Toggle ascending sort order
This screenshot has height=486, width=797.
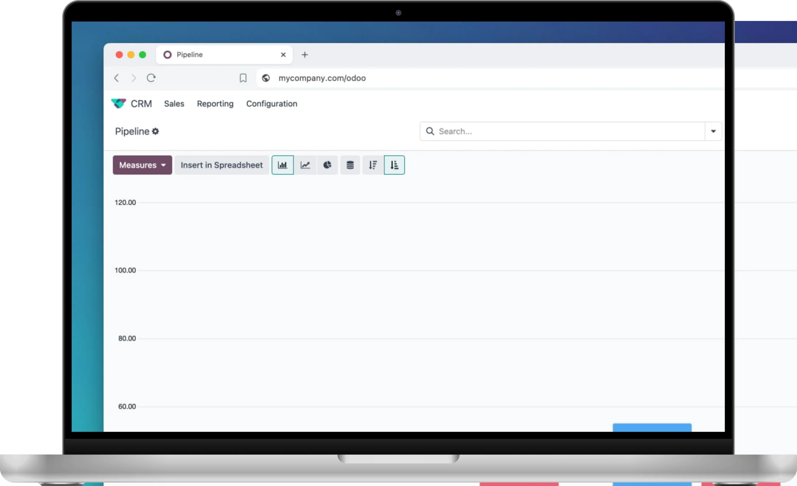(x=394, y=165)
